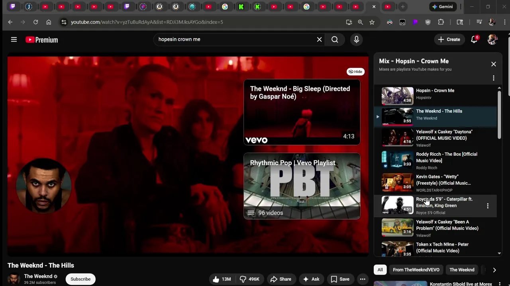Select The Weeknd - The Hills playlist item
Screen dimensions: 510x286
coord(436,116)
